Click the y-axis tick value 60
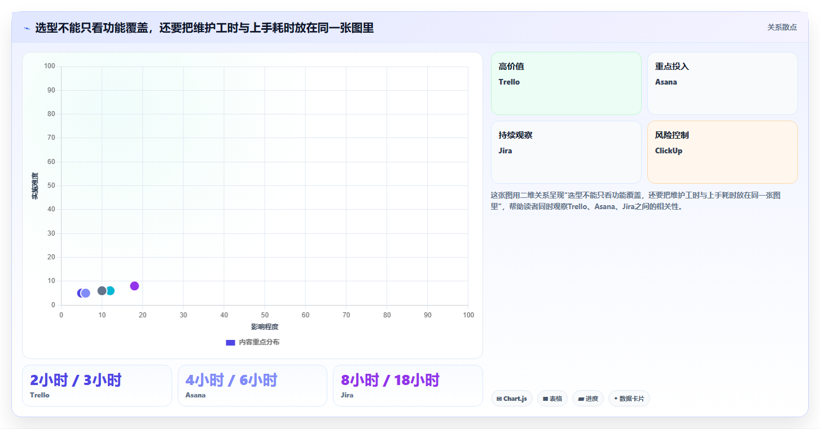 (x=51, y=162)
